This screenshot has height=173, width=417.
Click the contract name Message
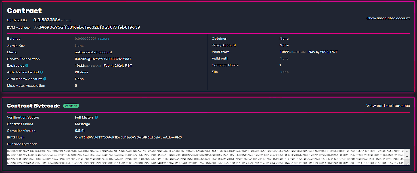pos(82,124)
